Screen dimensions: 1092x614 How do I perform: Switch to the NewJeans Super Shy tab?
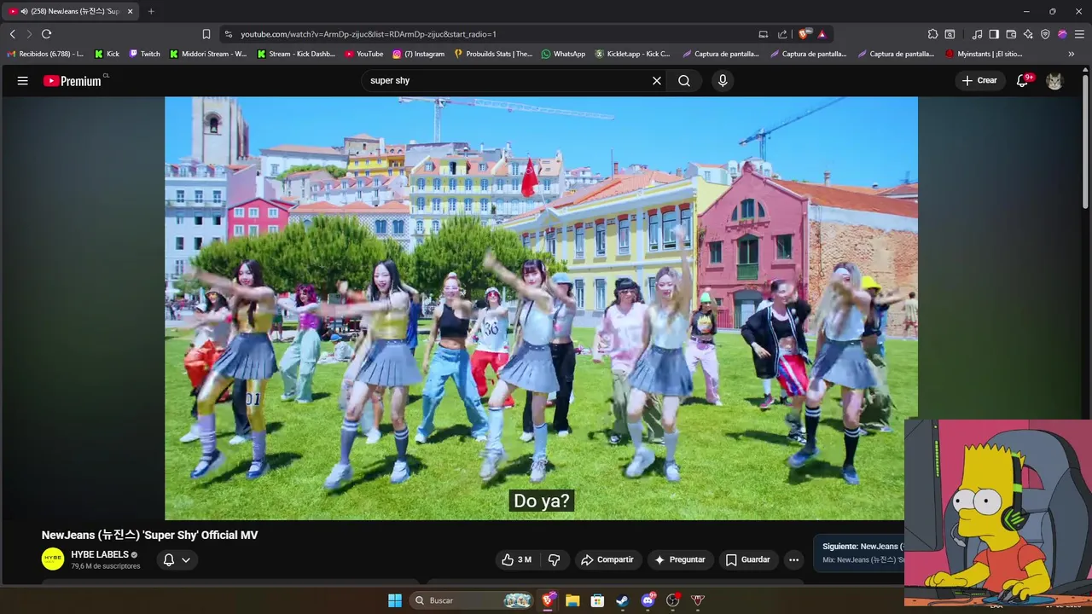pos(70,11)
